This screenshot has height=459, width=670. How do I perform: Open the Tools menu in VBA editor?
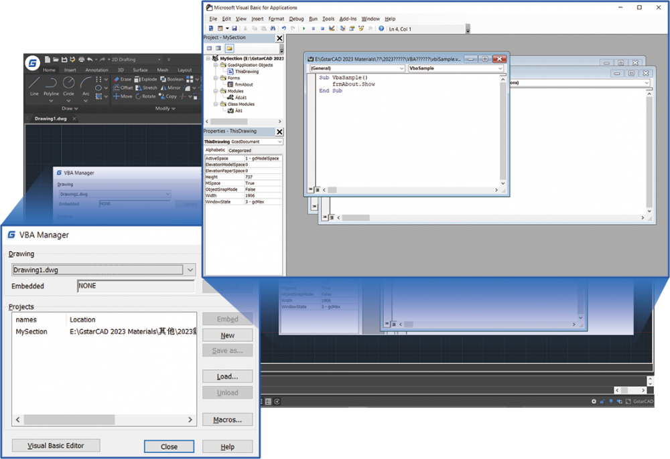click(x=328, y=19)
